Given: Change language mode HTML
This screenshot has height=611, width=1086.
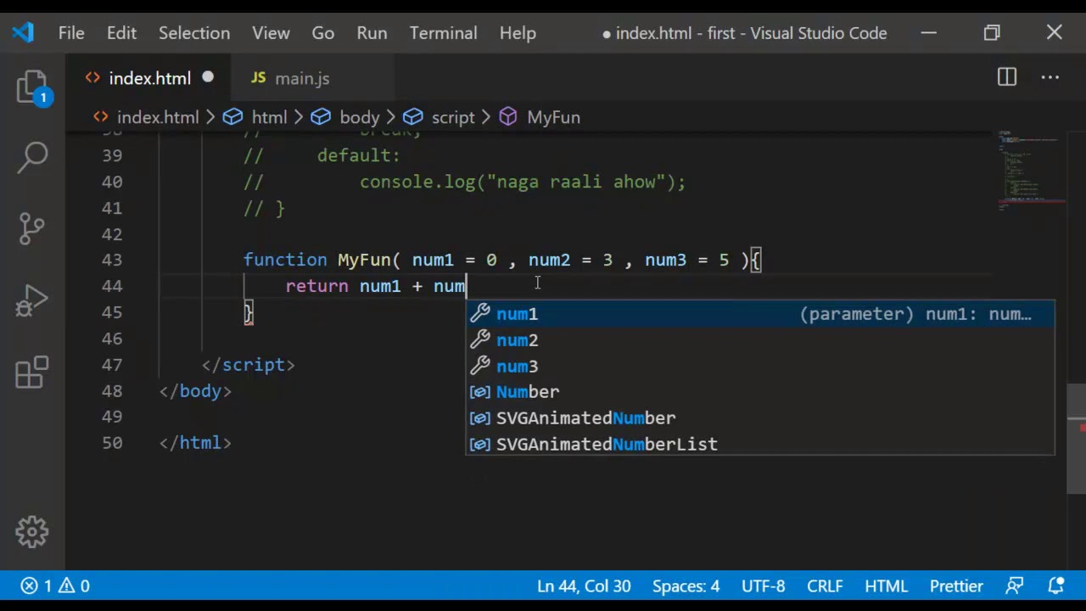Looking at the screenshot, I should (x=886, y=586).
